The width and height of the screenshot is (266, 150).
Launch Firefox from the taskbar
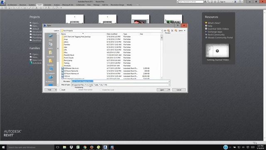(x=91, y=147)
